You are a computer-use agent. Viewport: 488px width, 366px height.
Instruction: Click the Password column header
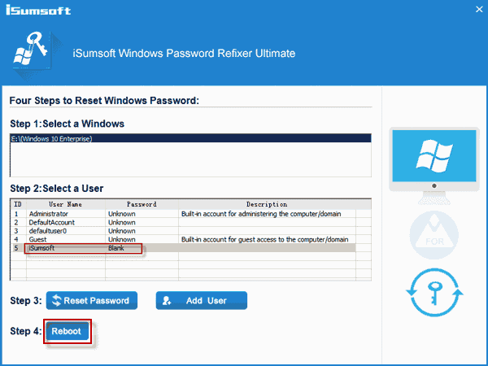(x=142, y=204)
